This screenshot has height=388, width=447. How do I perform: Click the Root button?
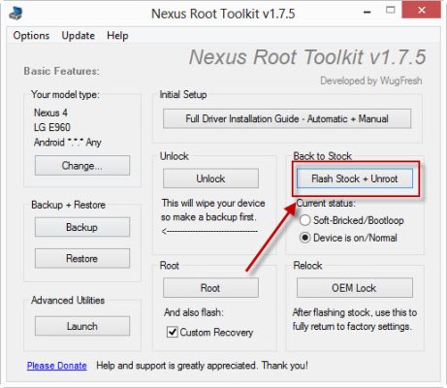pos(210,288)
